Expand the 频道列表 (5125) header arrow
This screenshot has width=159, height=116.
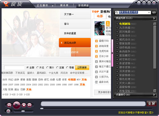point(154,18)
